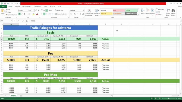Image resolution: width=182 pixels, height=102 pixels.
Task: Switch to the DATA tab
Action: pyautogui.click(x=45, y=7)
